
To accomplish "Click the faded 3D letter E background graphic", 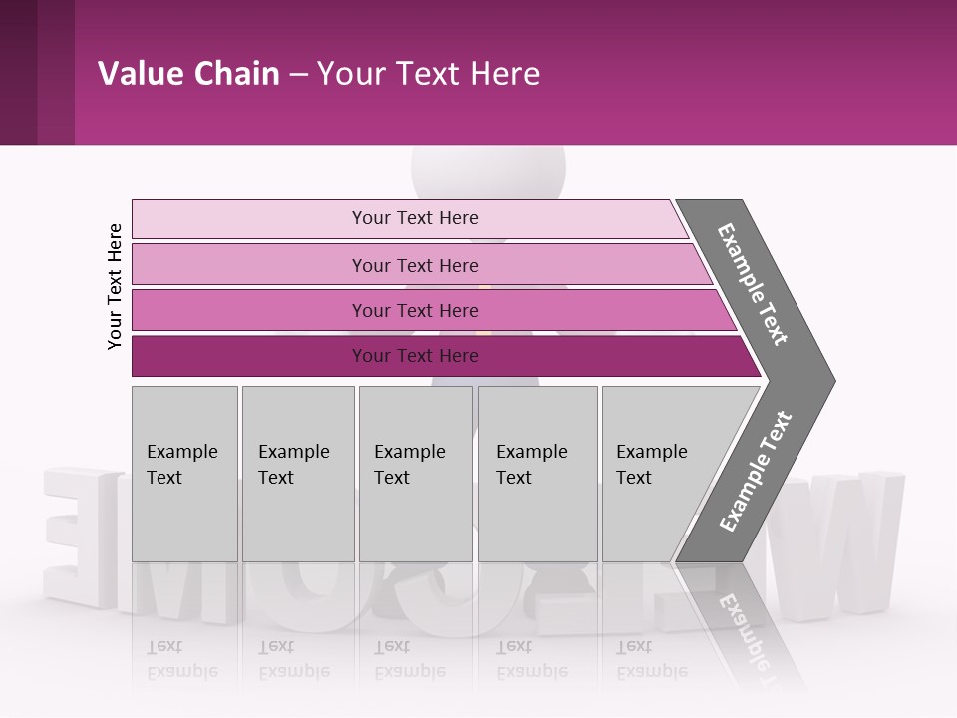I will coord(80,538).
